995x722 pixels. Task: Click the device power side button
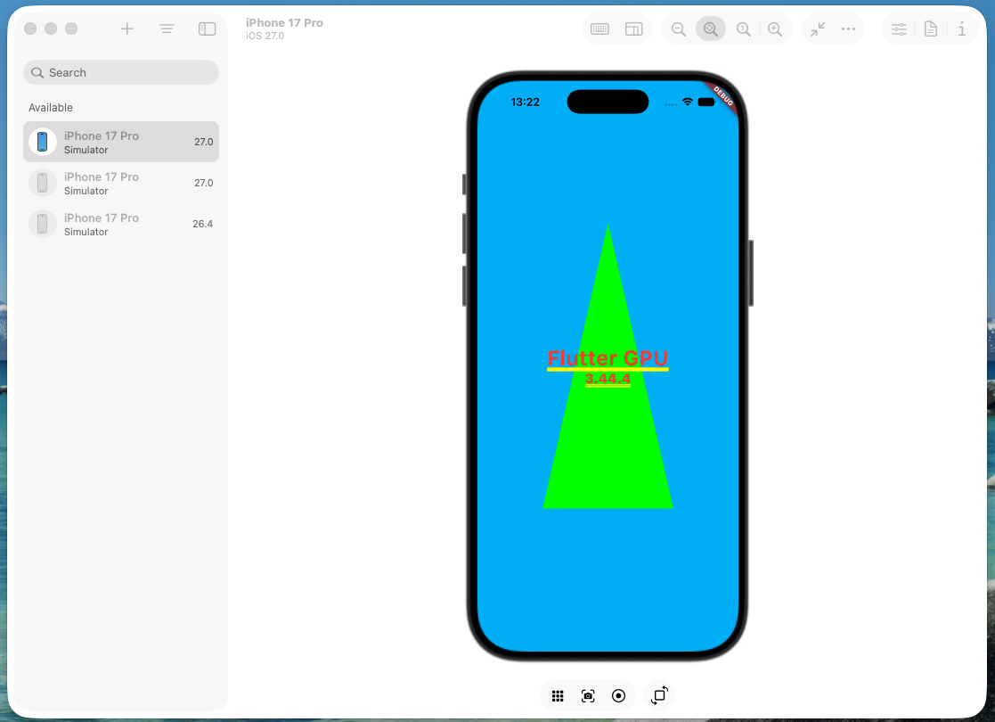point(751,273)
